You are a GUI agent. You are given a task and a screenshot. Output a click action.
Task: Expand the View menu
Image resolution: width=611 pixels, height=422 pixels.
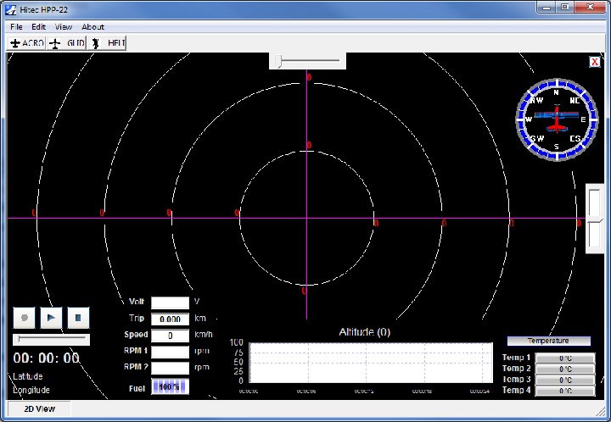[x=64, y=27]
